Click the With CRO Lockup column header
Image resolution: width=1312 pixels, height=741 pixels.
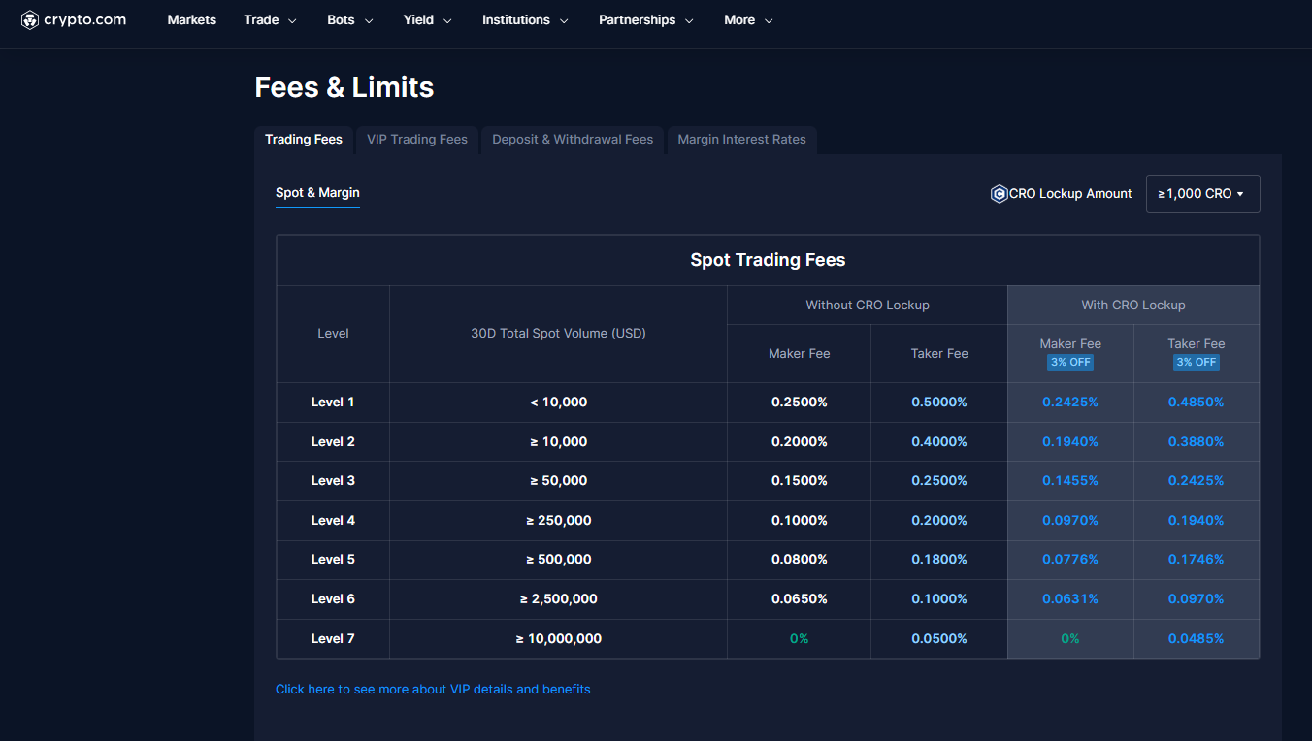tap(1133, 305)
